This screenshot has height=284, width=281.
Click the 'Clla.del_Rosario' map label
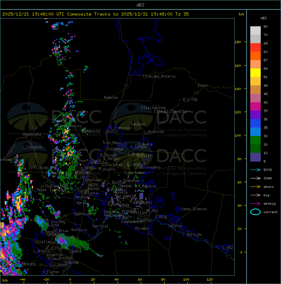click(x=159, y=76)
